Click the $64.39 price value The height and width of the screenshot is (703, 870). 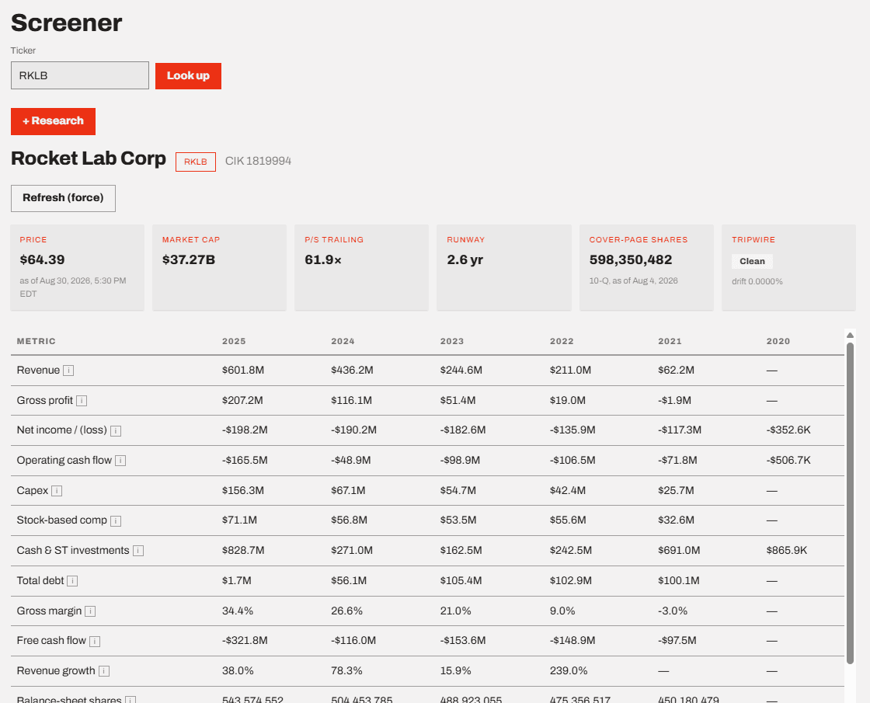pos(42,259)
